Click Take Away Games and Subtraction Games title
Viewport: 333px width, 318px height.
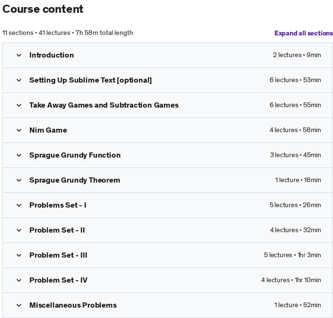[104, 105]
